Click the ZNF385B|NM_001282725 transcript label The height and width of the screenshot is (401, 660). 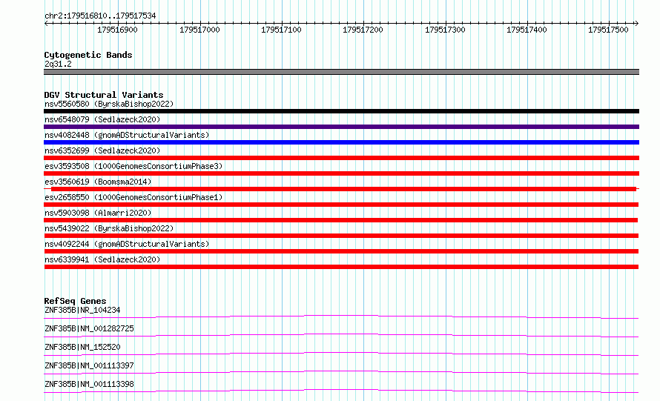[x=89, y=328]
